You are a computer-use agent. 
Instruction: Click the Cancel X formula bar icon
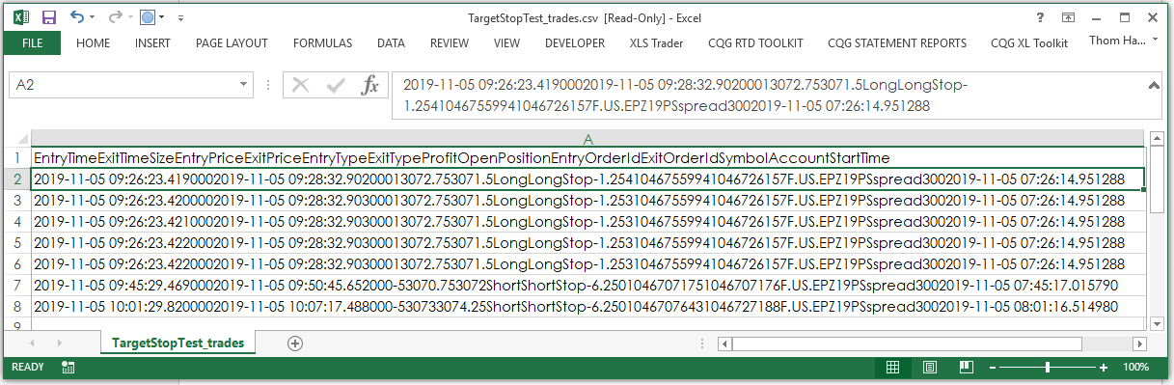[301, 85]
